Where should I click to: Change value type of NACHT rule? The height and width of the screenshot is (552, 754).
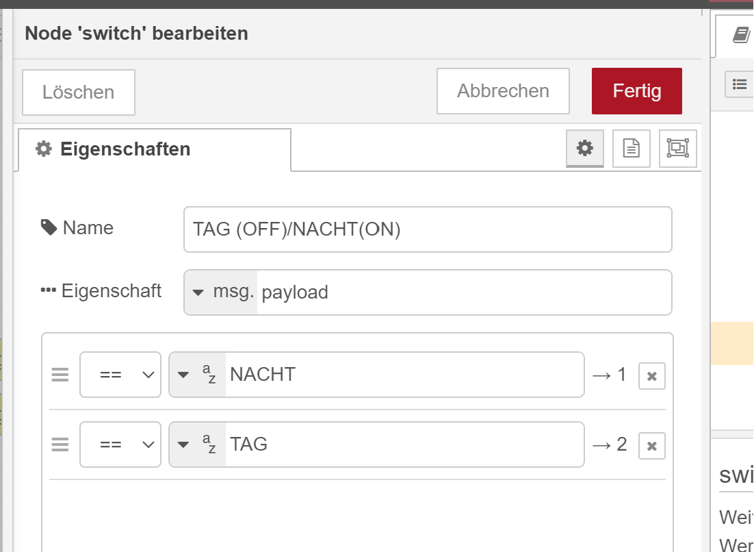click(x=197, y=375)
